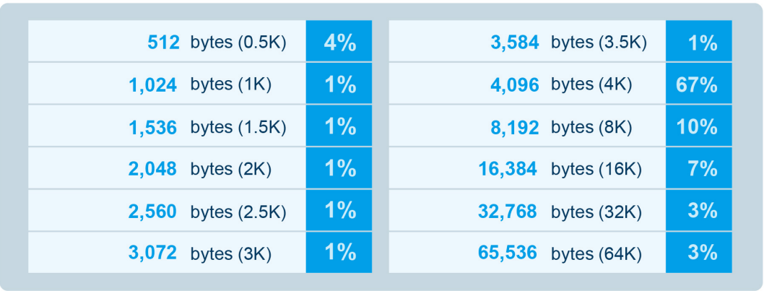The image size is (764, 291).
Task: Click the 4% cell for 512 bytes
Action: pos(339,43)
